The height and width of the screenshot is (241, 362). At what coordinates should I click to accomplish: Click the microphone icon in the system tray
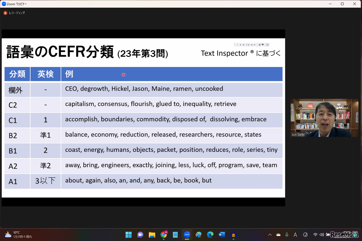pos(287,235)
